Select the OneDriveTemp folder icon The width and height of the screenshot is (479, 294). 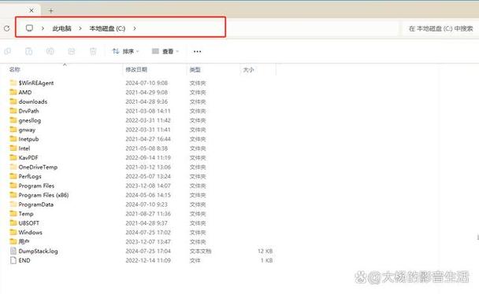13,167
